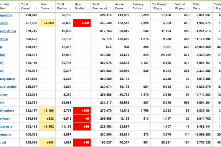The width and height of the screenshot is (221, 147).
Task: Click Tot Cases/1M pop sort arrows
Action: (170, 9)
